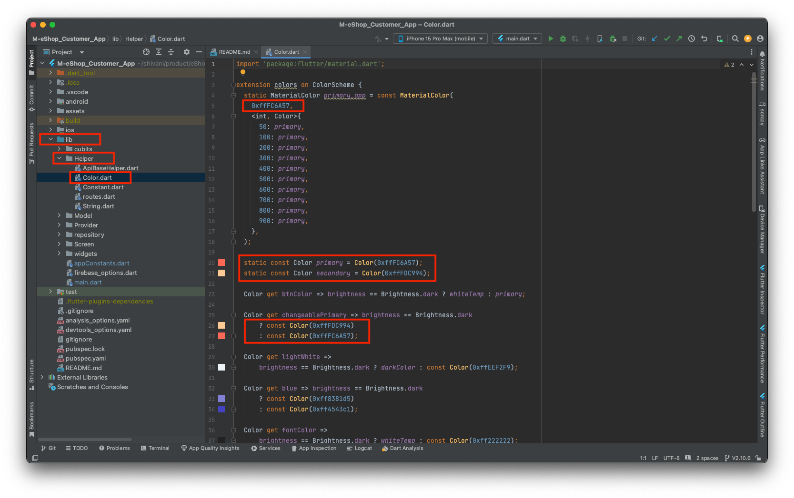
Task: Open main.dart run configuration dropdown
Action: [x=517, y=39]
